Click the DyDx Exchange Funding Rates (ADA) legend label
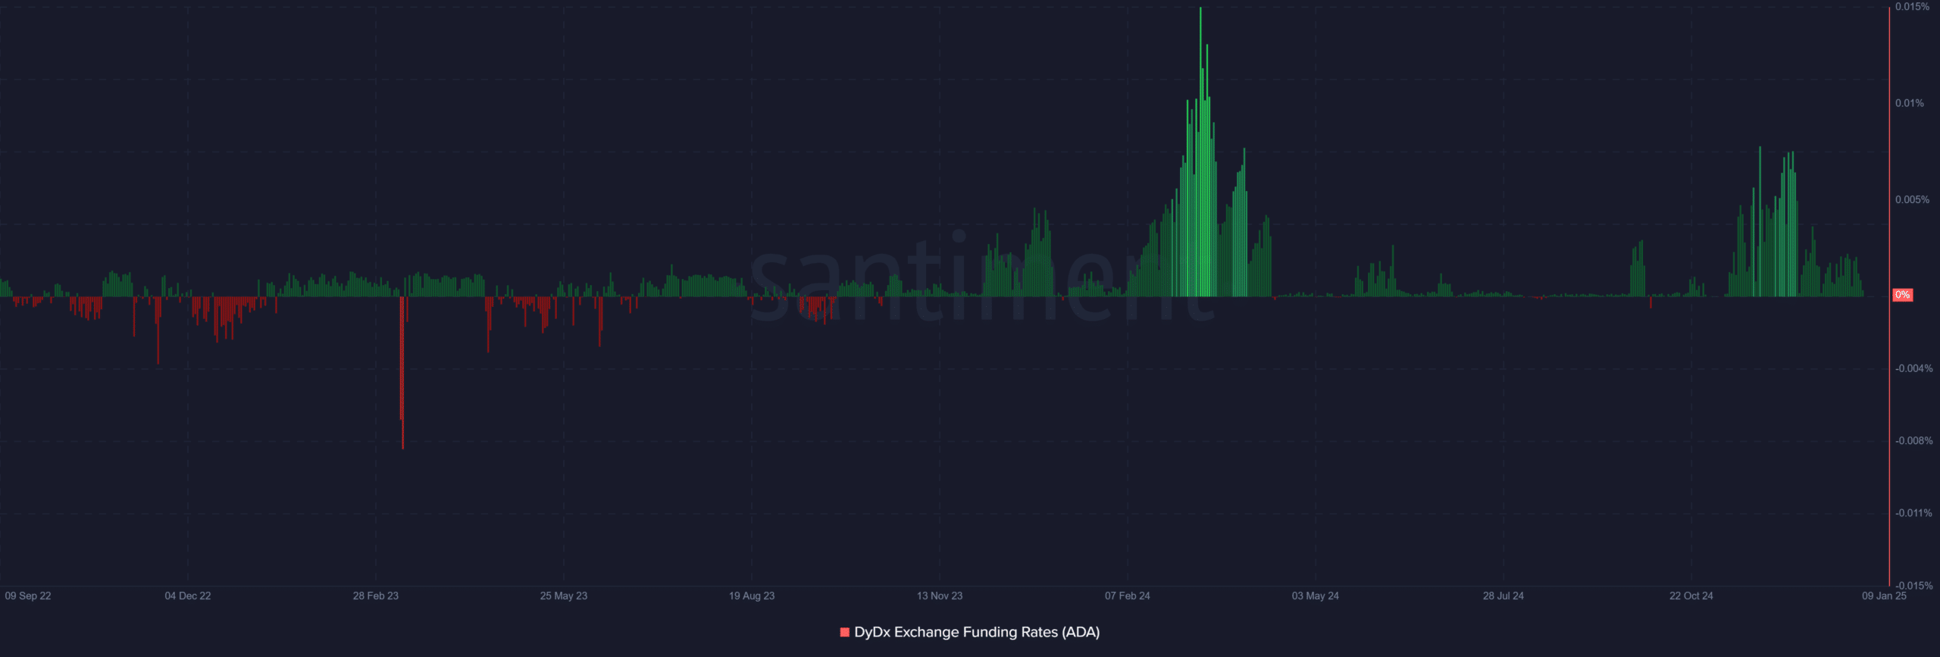The height and width of the screenshot is (657, 1940). 977,632
